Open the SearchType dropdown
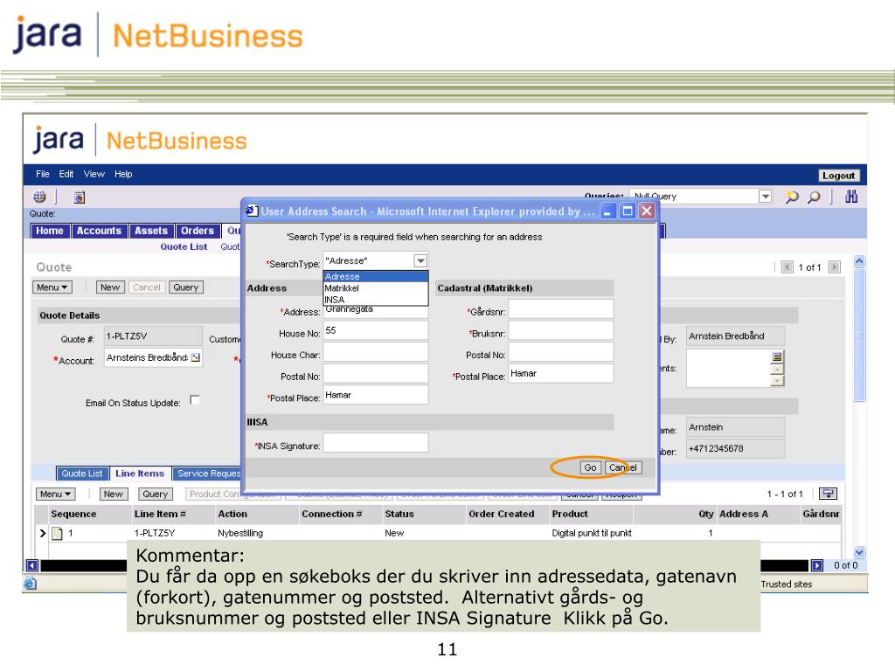This screenshot has height=671, width=895. pyautogui.click(x=420, y=260)
